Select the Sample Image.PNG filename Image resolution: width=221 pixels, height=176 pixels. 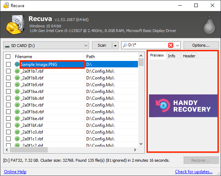click(39, 64)
